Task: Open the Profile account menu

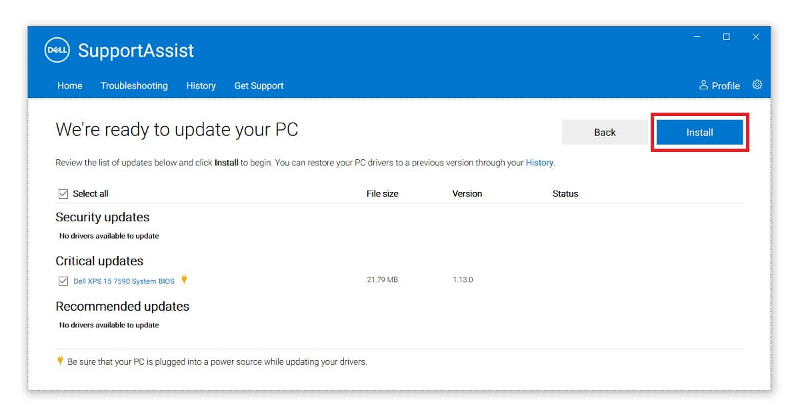Action: pos(719,85)
